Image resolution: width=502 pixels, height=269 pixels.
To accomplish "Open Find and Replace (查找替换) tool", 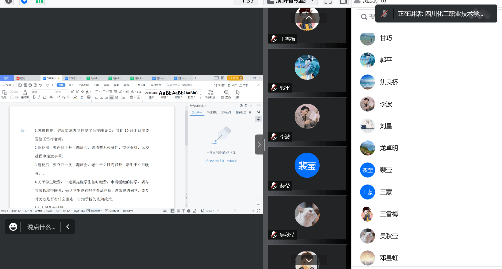I will [226, 94].
